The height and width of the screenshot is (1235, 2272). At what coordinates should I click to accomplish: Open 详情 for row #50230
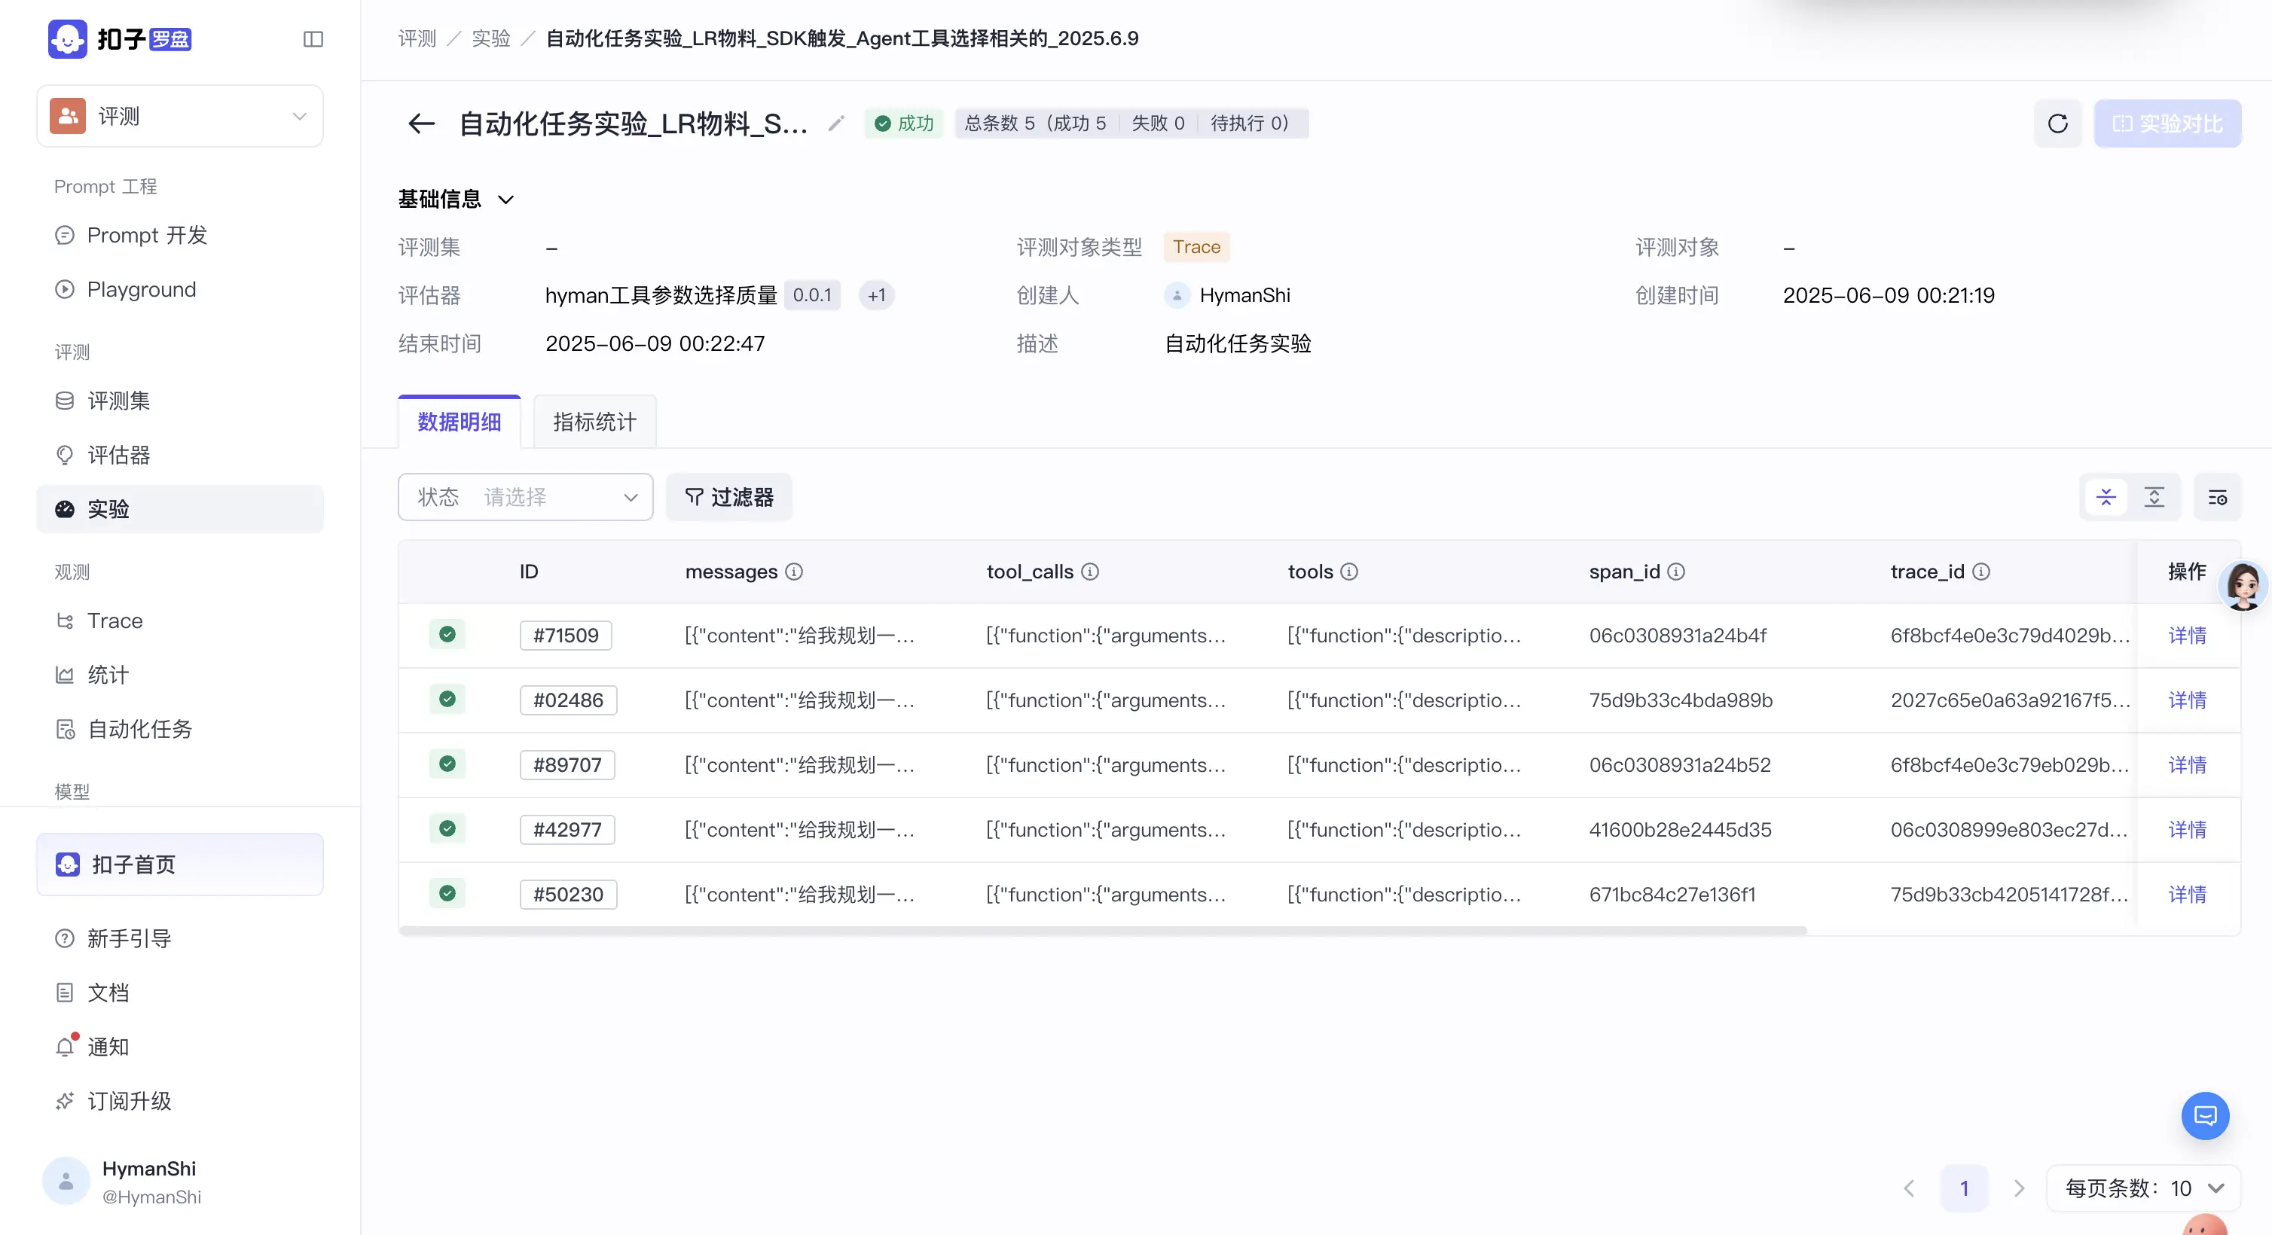(2188, 895)
